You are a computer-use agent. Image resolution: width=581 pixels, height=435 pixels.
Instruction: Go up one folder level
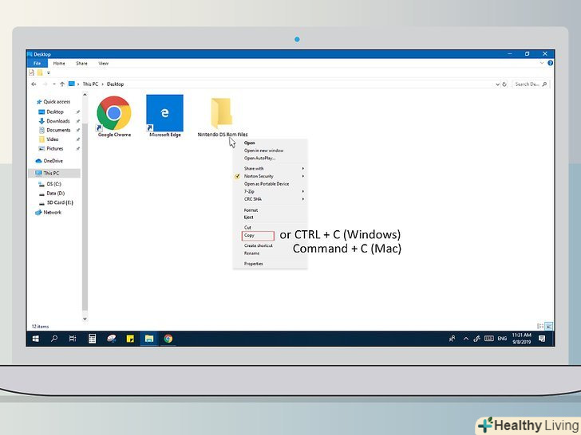pyautogui.click(x=62, y=84)
